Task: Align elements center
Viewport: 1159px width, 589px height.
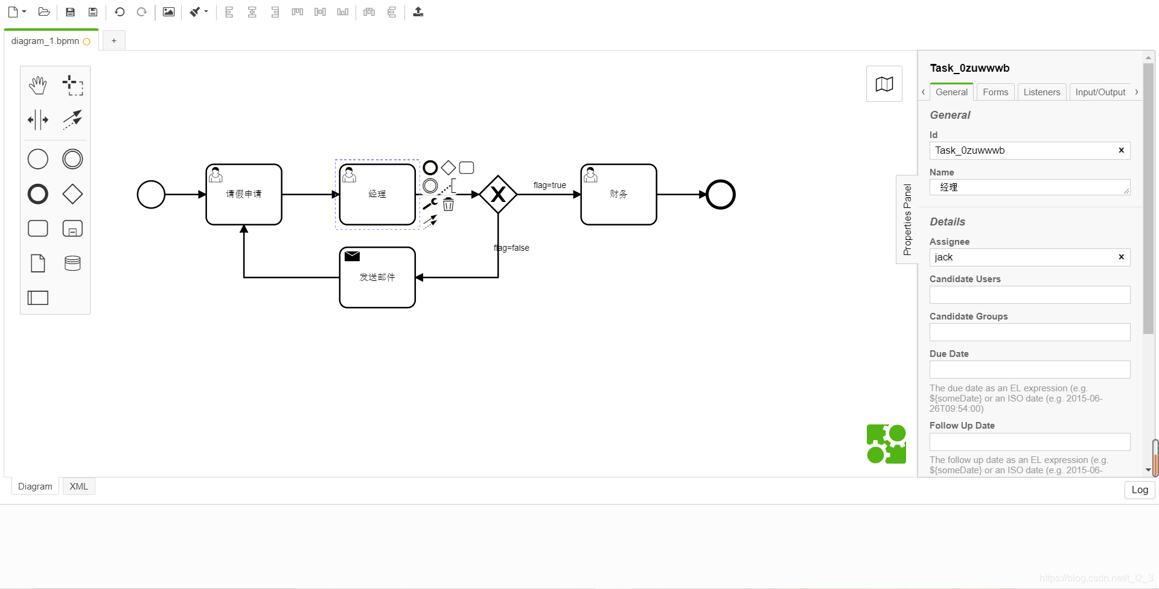Action: [x=252, y=12]
